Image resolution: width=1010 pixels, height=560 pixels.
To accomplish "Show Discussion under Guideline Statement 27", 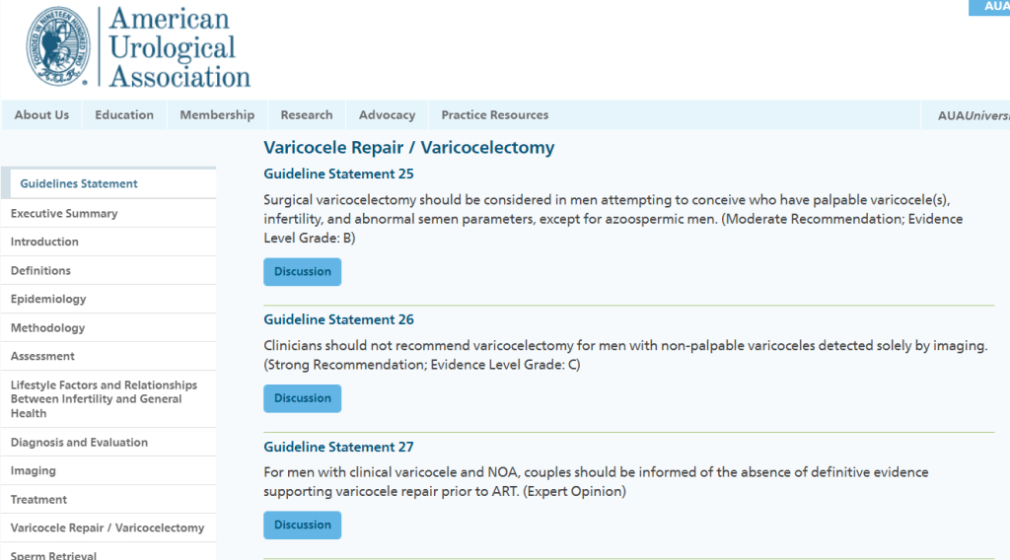I will point(302,525).
